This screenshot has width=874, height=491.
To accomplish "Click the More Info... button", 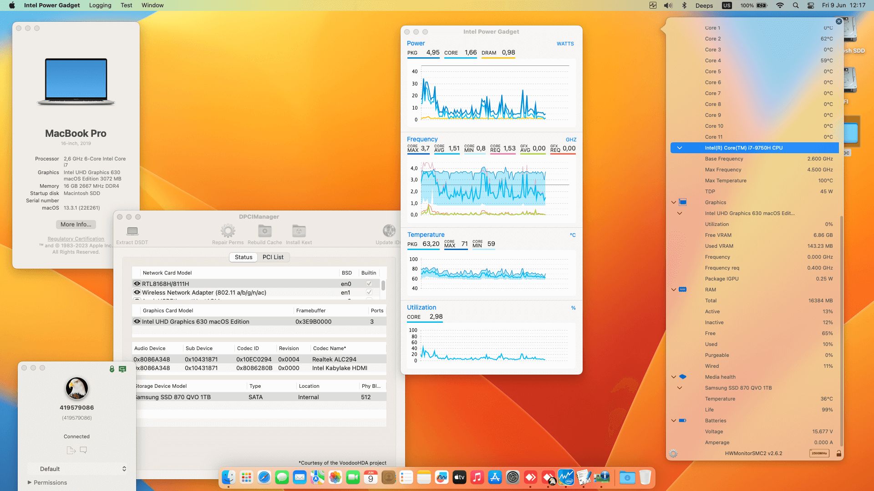I will tap(76, 225).
